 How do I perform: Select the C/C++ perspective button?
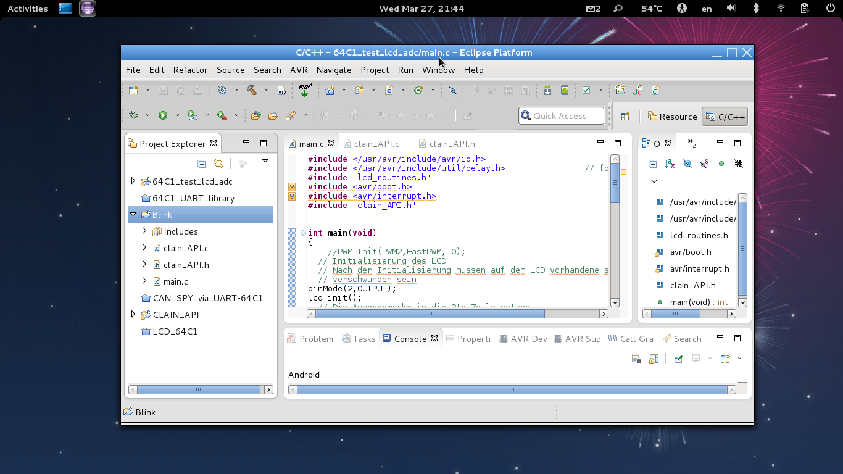725,117
